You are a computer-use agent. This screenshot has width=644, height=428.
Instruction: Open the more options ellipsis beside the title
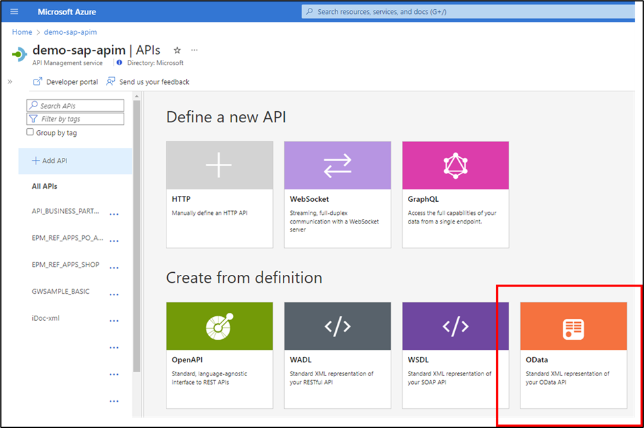[x=194, y=50]
